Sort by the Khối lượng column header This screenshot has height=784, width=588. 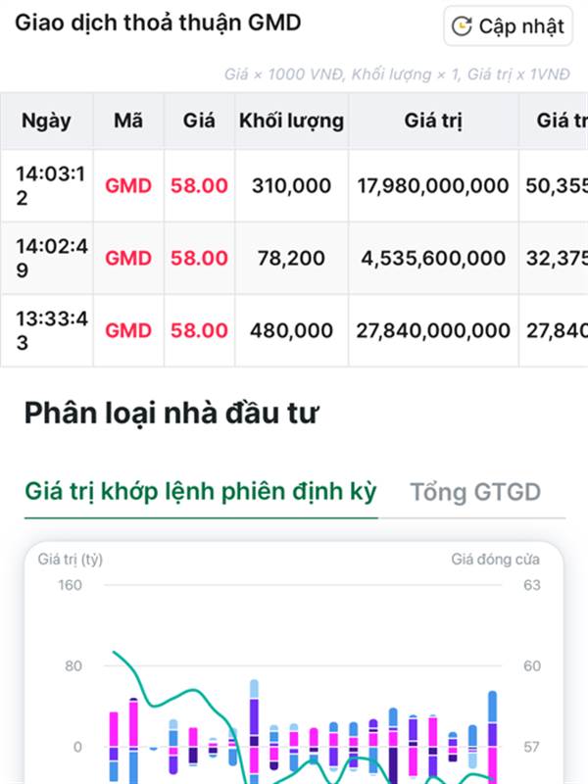click(291, 121)
